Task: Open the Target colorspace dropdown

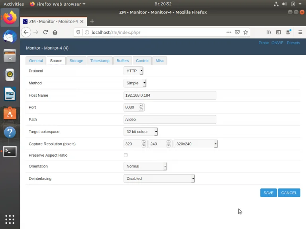Action: pyautogui.click(x=141, y=132)
